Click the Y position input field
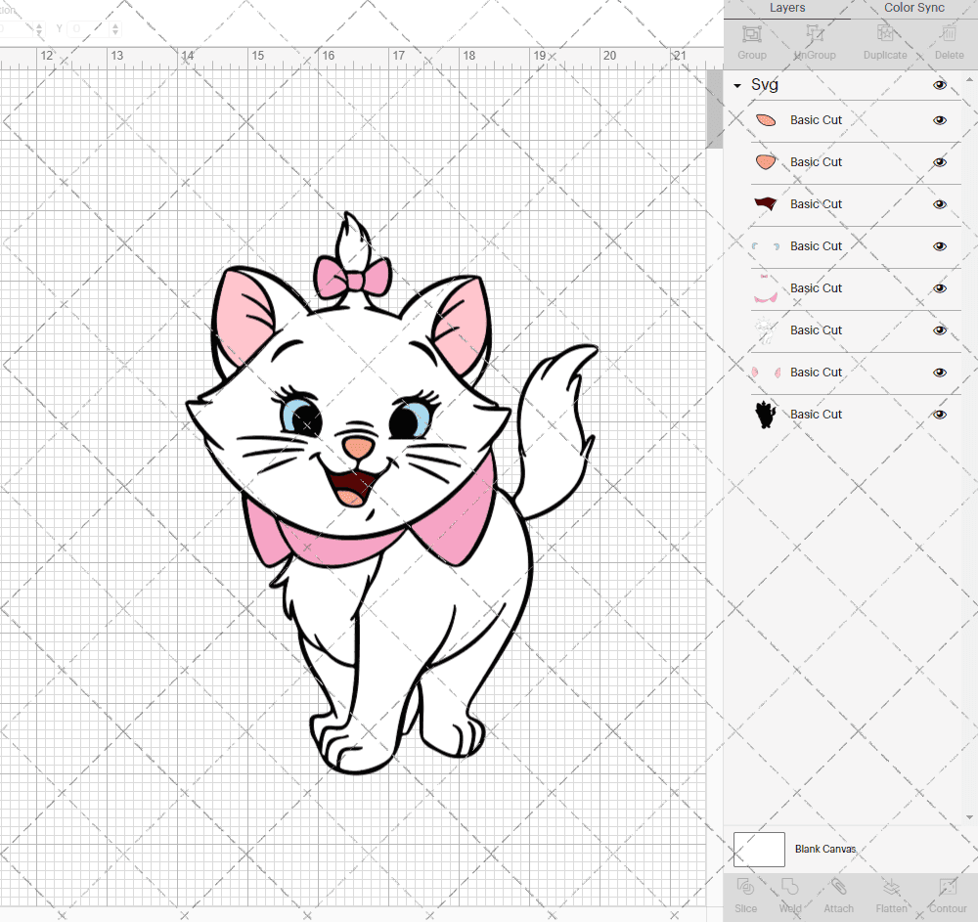Viewport: 978px width, 922px height. tap(89, 28)
